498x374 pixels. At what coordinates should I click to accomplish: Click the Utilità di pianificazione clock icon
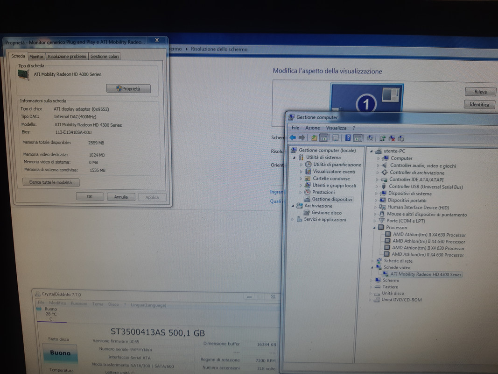(308, 165)
